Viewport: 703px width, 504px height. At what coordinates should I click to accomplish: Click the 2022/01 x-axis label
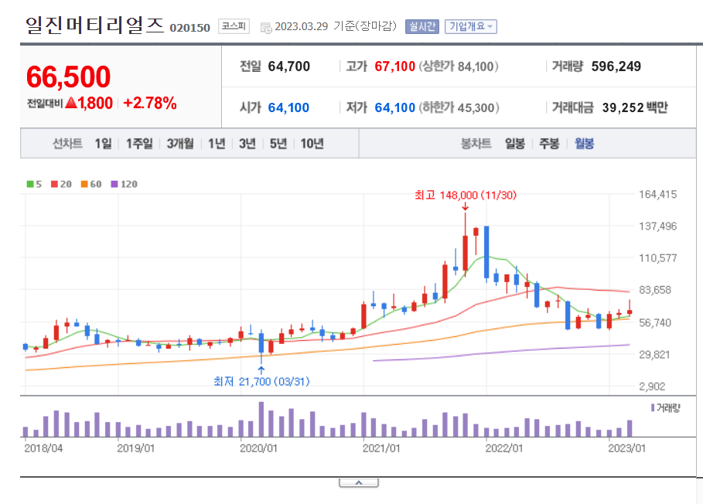pos(504,448)
